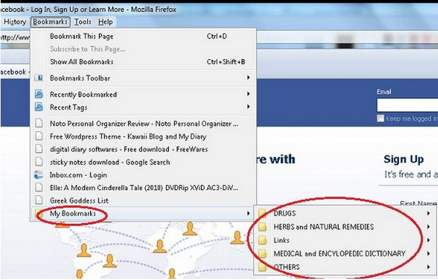438x280 pixels.
Task: Click HERBS and NATURAL REMEDIES folder icon
Action: click(262, 227)
